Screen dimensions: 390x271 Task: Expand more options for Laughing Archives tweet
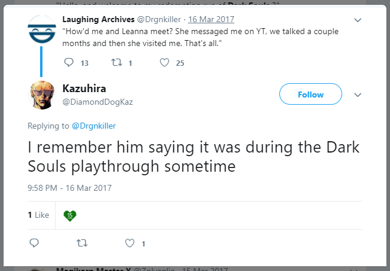pyautogui.click(x=358, y=20)
